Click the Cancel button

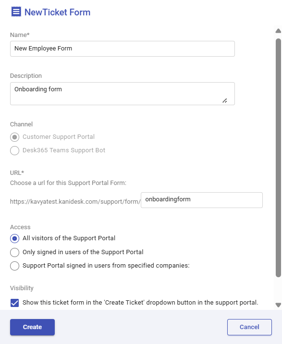pos(249,327)
